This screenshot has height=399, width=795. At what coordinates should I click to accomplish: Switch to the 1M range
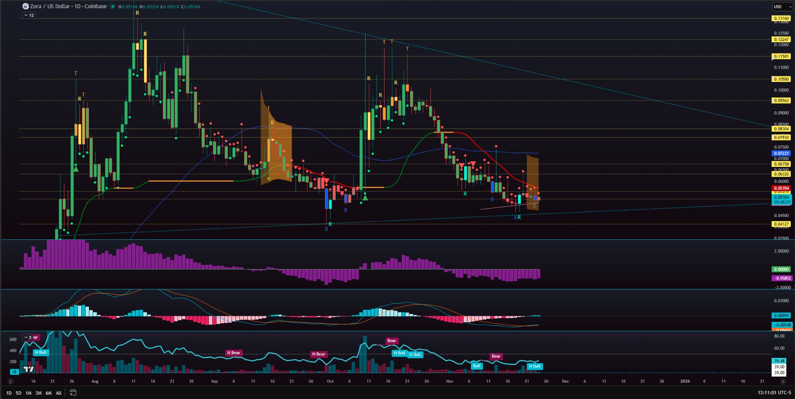pos(29,393)
